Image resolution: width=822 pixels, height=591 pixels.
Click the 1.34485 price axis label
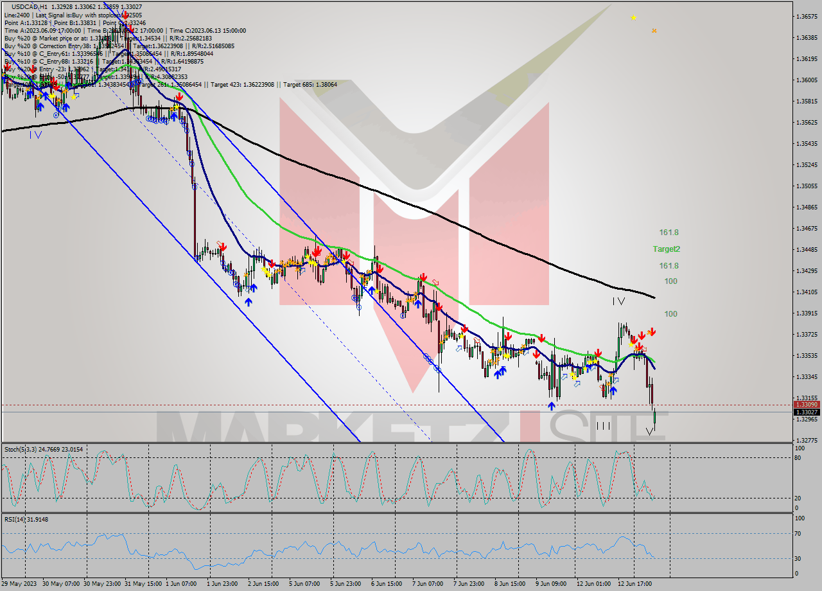point(806,250)
